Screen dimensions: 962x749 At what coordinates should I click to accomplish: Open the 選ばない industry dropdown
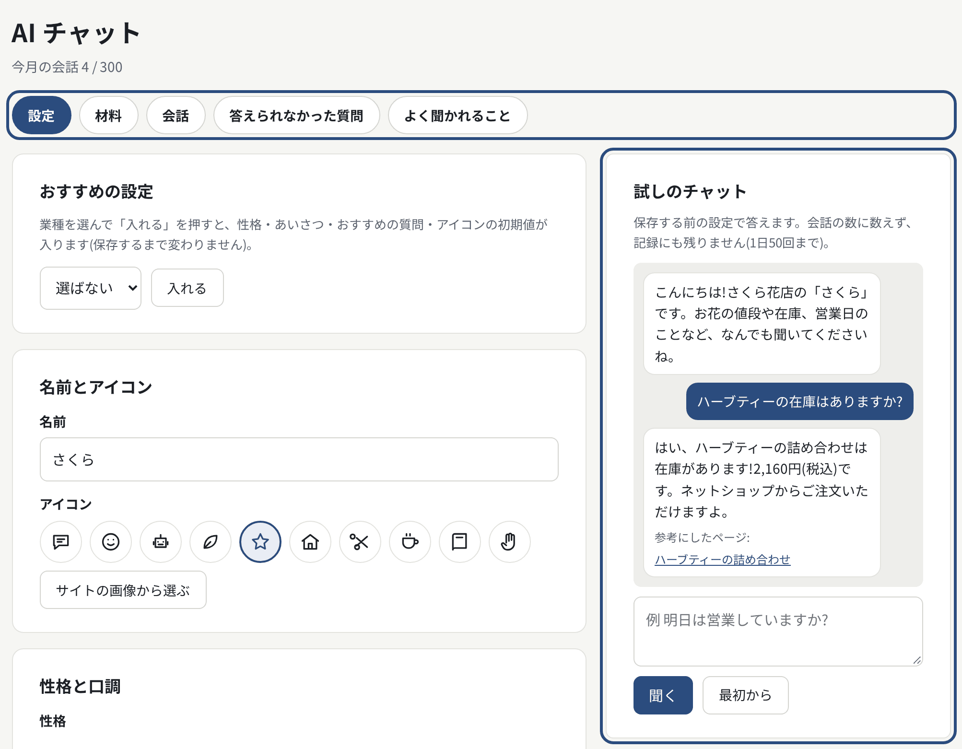click(x=91, y=288)
